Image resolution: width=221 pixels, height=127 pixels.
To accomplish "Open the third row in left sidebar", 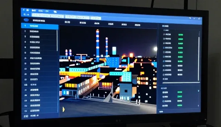I will pyautogui.click(x=39, y=37).
